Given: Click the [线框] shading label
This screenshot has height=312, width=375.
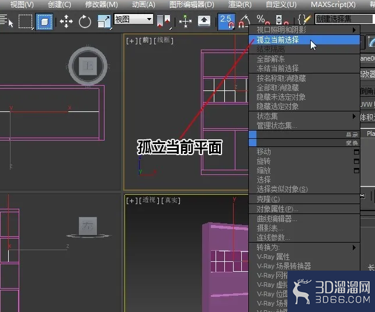Looking at the screenshot, I should 164,40.
